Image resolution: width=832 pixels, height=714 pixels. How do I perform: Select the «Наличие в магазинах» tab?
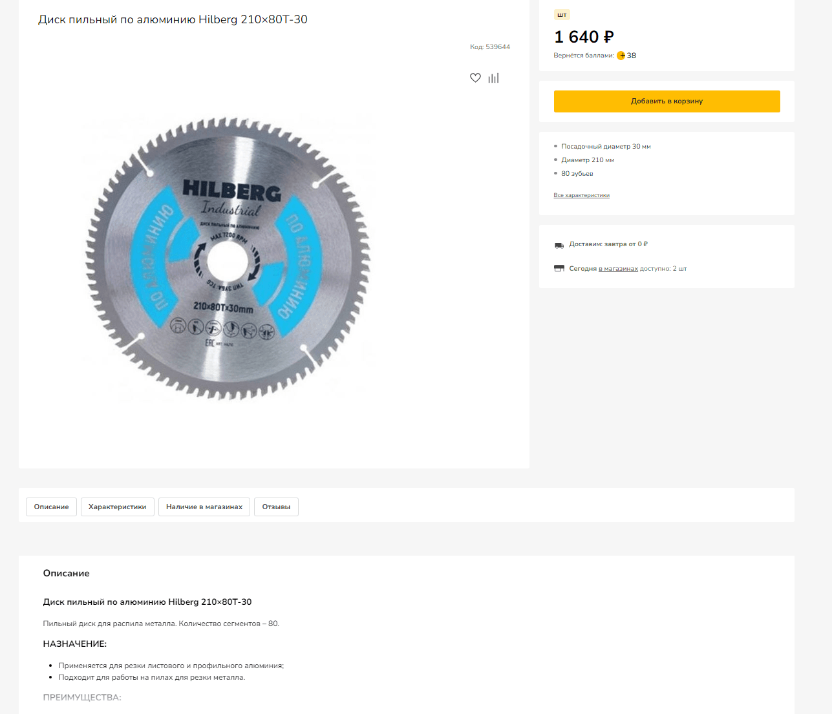coord(204,507)
